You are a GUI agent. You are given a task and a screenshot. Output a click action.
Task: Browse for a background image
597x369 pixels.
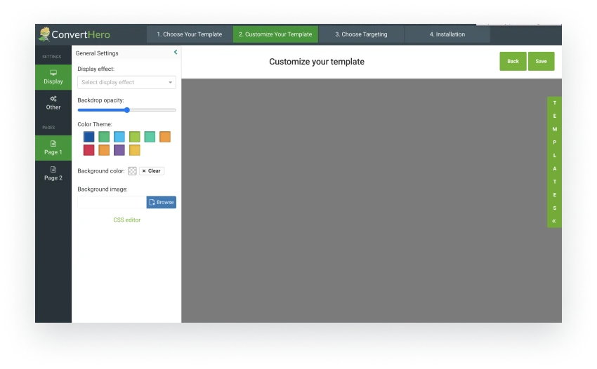click(x=162, y=202)
